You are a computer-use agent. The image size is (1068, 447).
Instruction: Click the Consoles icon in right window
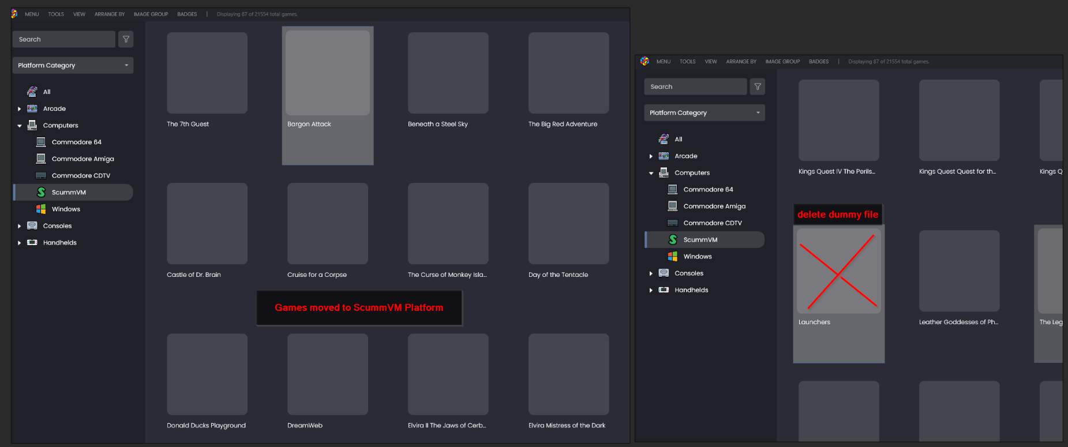(664, 273)
